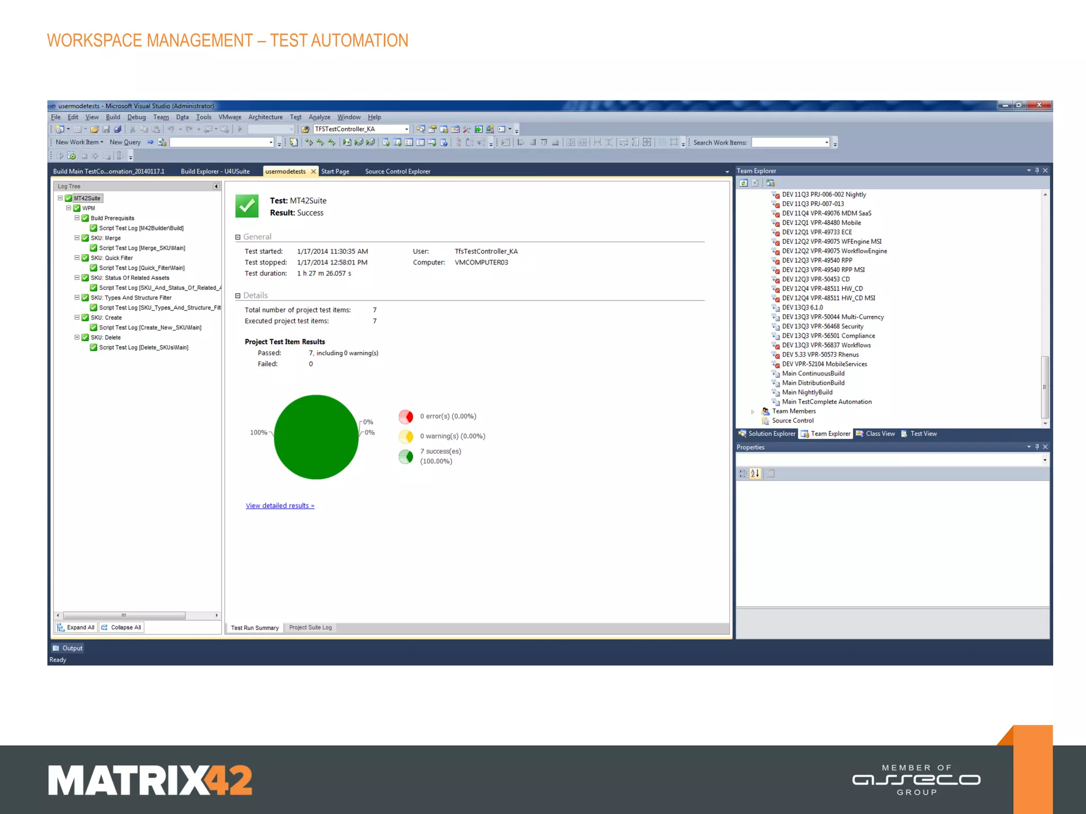The height and width of the screenshot is (814, 1086).
Task: Collapse the Details section
Action: [x=238, y=296]
